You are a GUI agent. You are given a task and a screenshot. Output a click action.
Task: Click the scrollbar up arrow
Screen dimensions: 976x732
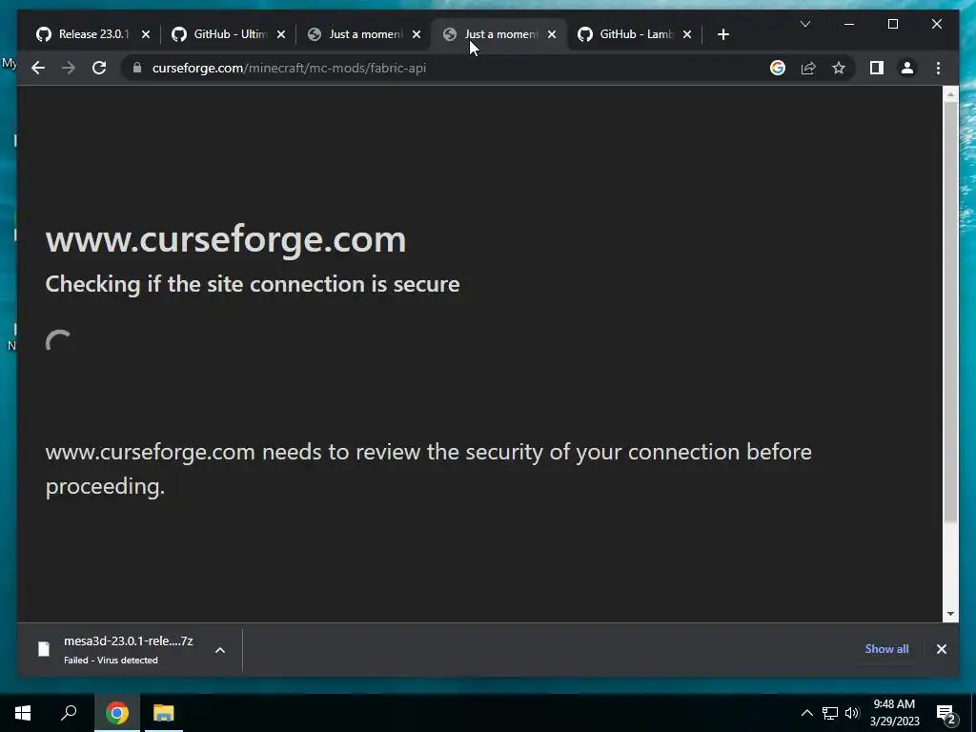950,94
